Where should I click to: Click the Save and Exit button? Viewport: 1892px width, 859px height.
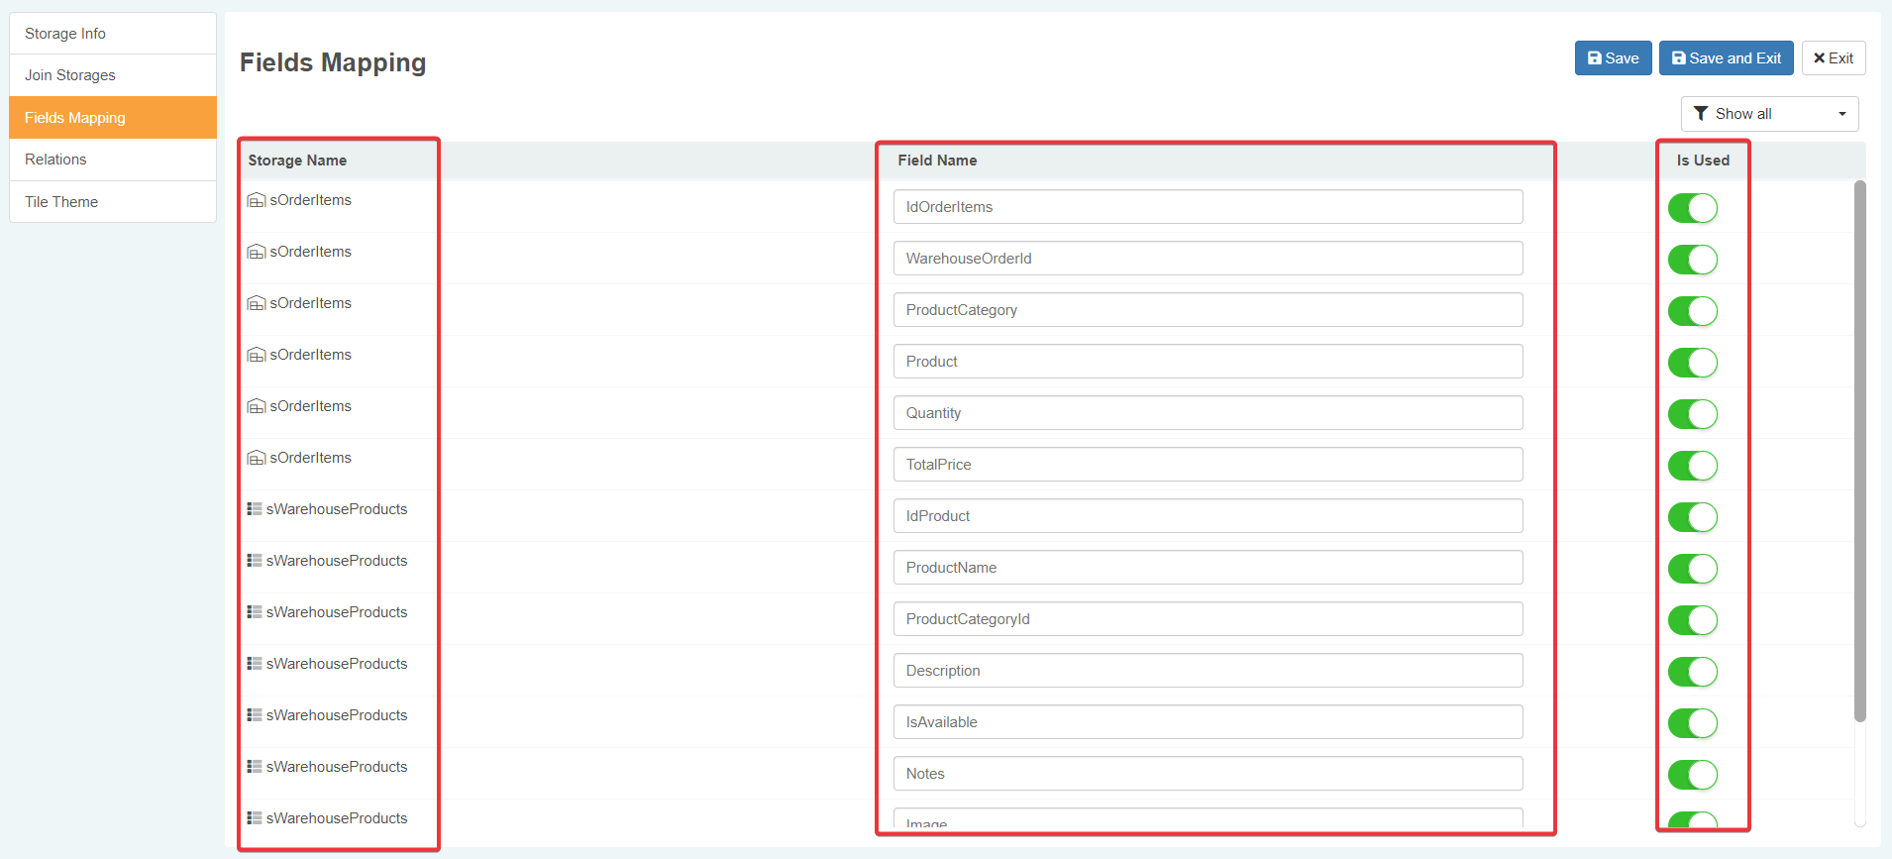1726,58
